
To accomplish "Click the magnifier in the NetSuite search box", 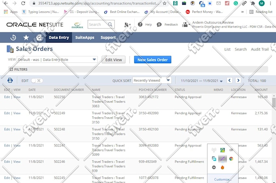I will 110,24.
